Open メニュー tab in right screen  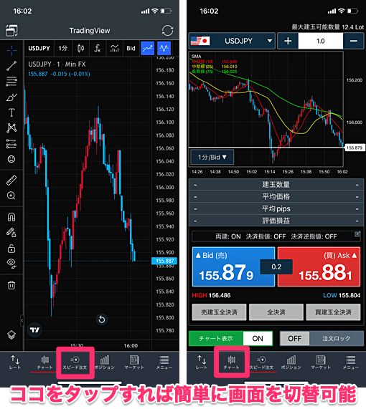pos(351,362)
